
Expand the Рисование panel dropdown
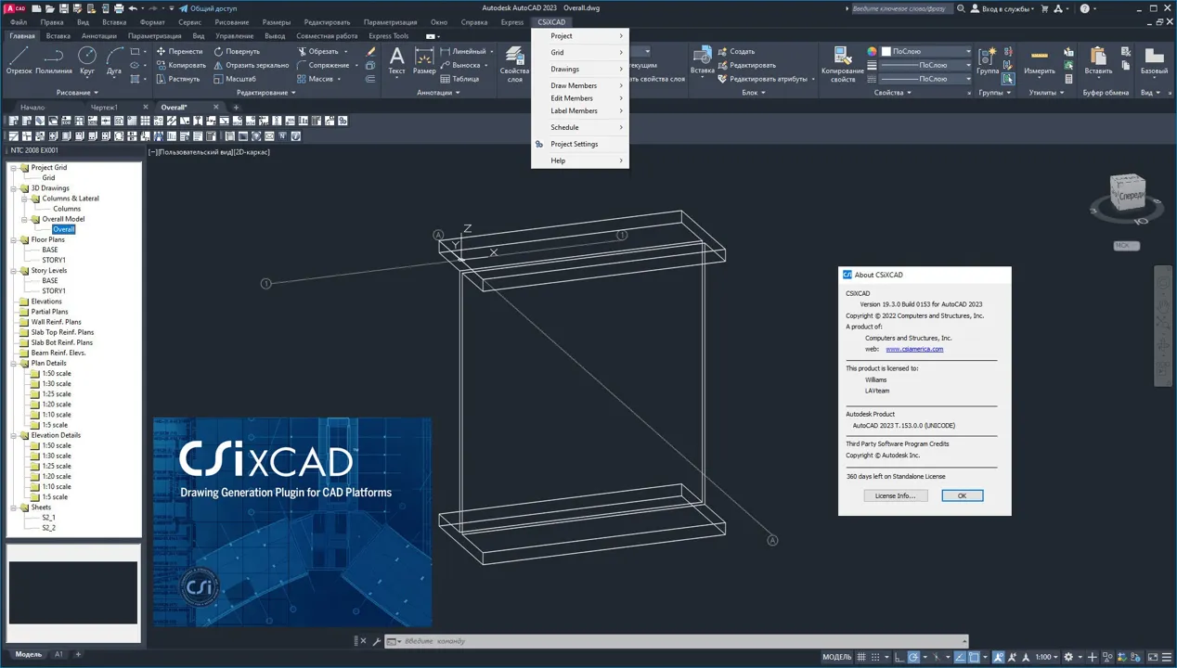coord(76,93)
